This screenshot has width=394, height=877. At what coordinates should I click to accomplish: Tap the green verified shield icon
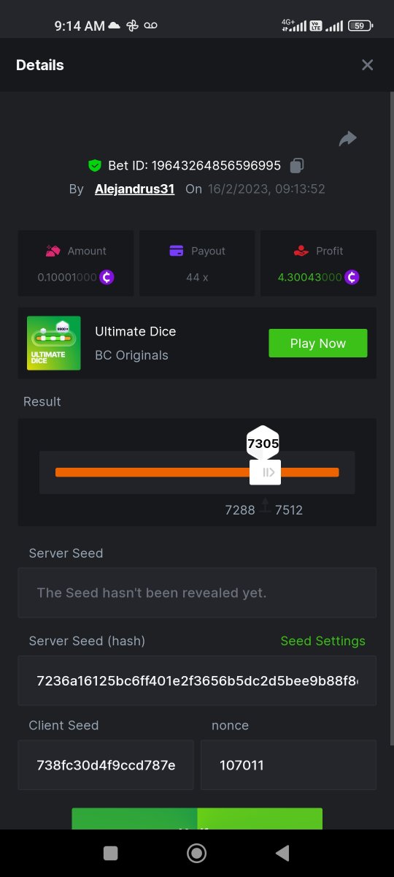pos(94,165)
